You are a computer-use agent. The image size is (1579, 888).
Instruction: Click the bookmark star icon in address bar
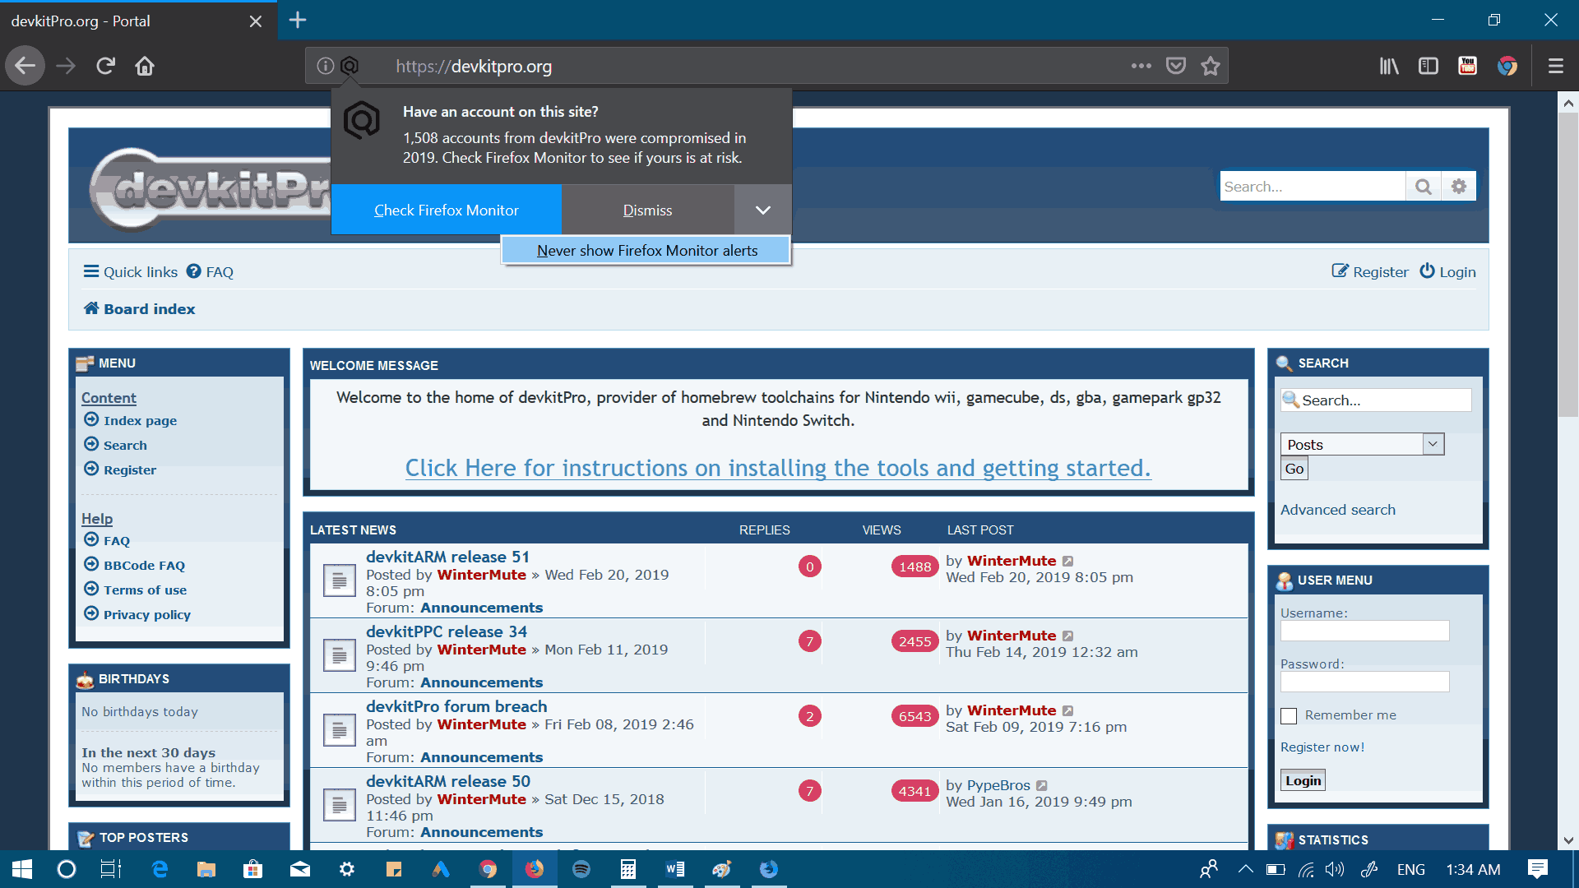point(1212,67)
